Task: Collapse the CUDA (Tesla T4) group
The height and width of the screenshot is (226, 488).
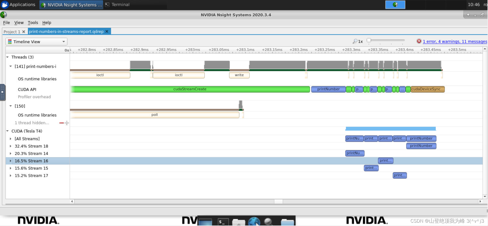Action: point(7,131)
